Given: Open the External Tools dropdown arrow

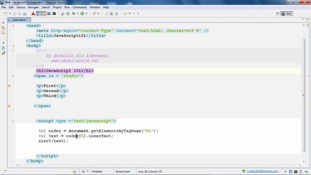Looking at the screenshot, I should coord(98,14).
